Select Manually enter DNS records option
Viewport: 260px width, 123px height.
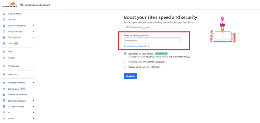[x=125, y=62]
